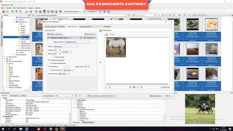Open the bottom Предустановки preset dropdown
This screenshot has height=131, width=233.
coord(66,96)
